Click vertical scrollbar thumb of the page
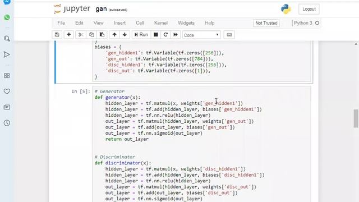The height and width of the screenshot is (202, 359). [356, 118]
